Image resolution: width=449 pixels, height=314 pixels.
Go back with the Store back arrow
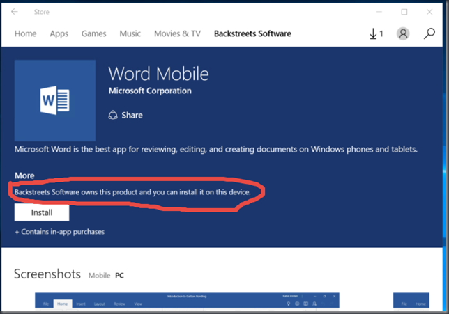[15, 12]
